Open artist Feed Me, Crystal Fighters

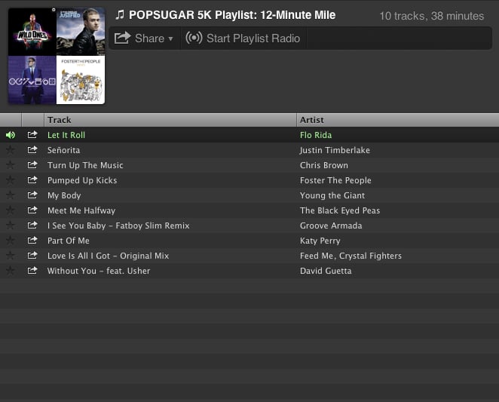tap(351, 256)
